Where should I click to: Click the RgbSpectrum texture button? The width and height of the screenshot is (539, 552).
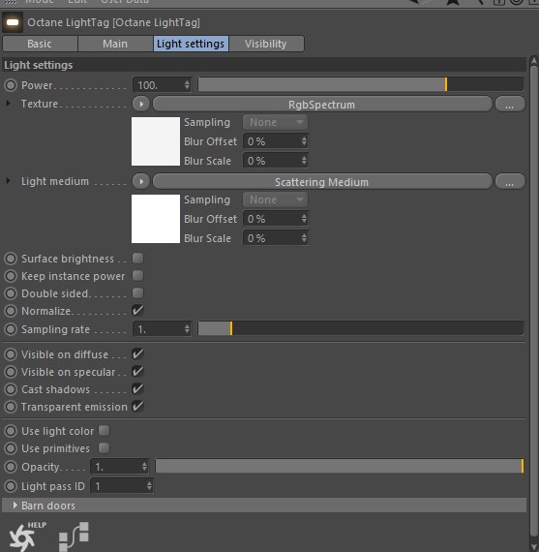point(322,105)
